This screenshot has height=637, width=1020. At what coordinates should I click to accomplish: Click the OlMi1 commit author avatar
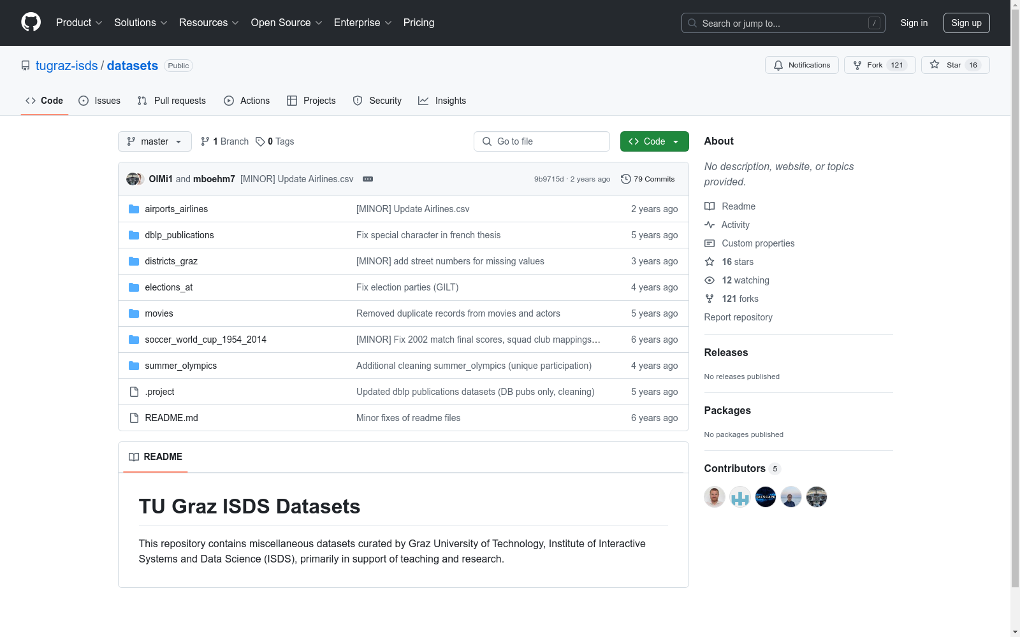(x=133, y=179)
